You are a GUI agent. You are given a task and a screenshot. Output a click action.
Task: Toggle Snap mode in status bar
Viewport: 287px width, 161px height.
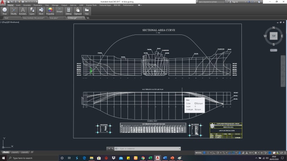208,153
